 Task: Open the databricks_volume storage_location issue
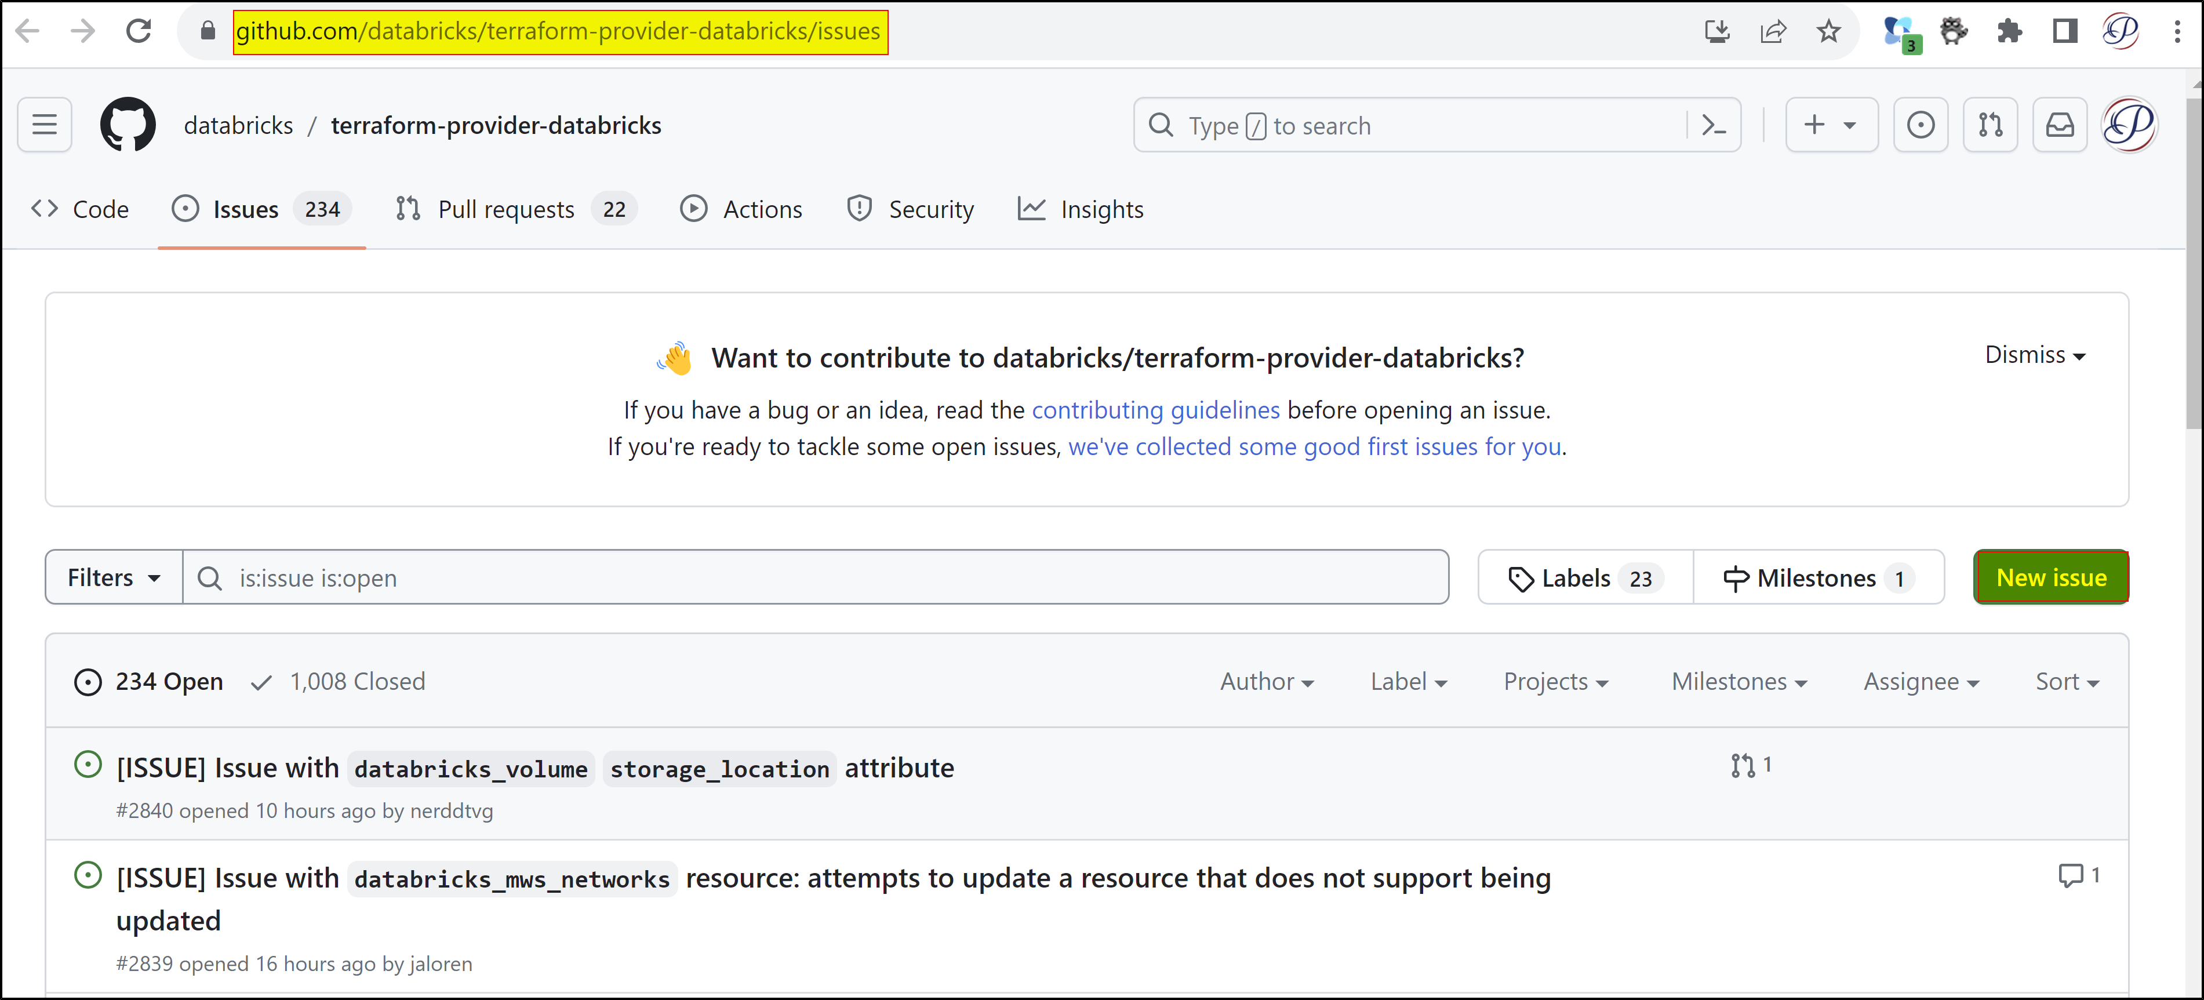pyautogui.click(x=534, y=768)
